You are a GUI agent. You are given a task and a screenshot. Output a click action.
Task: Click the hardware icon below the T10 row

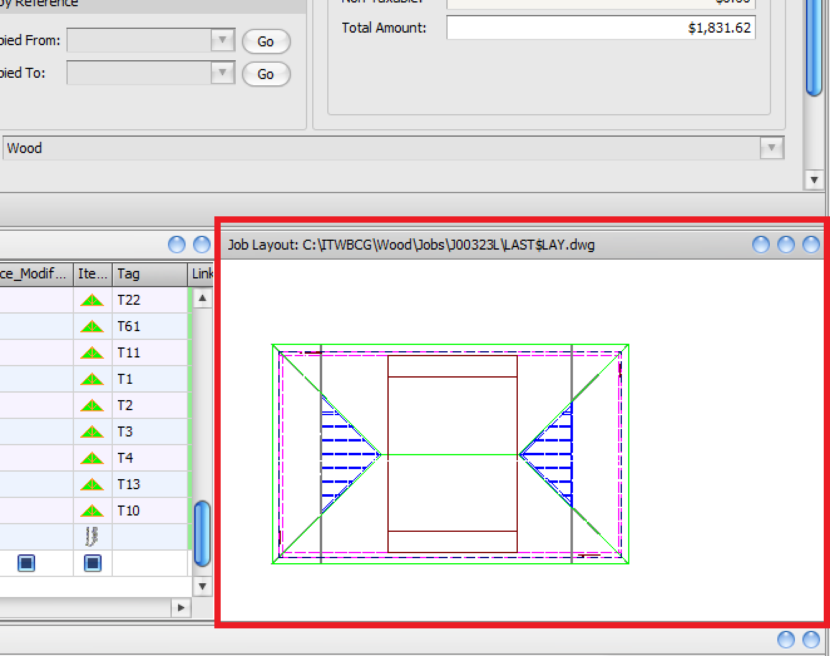tap(92, 537)
